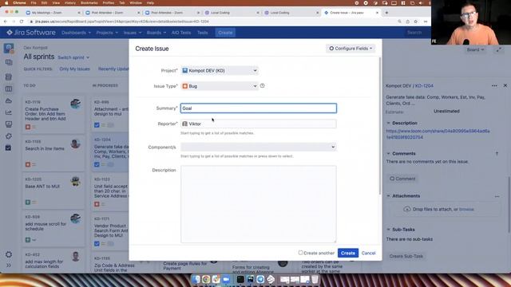The width and height of the screenshot is (511, 287).
Task: Collapse the Description section
Action: pyautogui.click(x=389, y=123)
